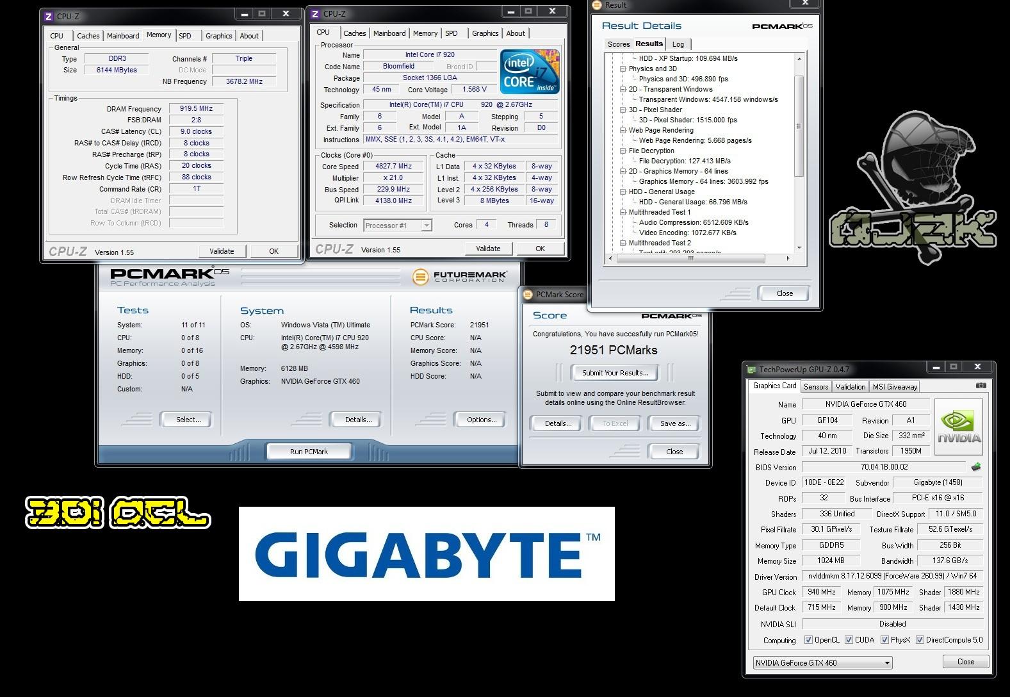Screen dimensions: 1010x697
Task: Click Close button in GPU-Z window
Action: 966,662
